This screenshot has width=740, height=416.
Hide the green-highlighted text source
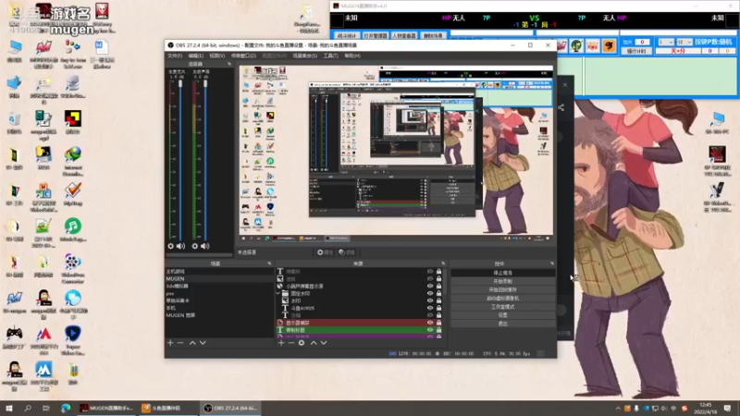[x=430, y=330]
